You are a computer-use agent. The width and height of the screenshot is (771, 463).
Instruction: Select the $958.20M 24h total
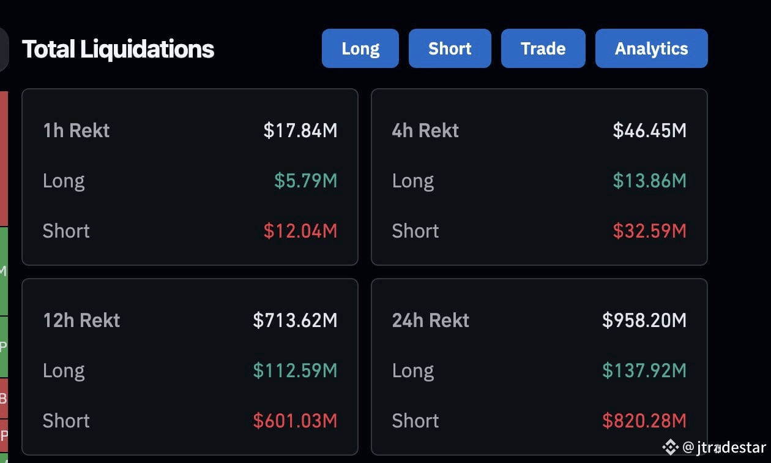point(644,320)
